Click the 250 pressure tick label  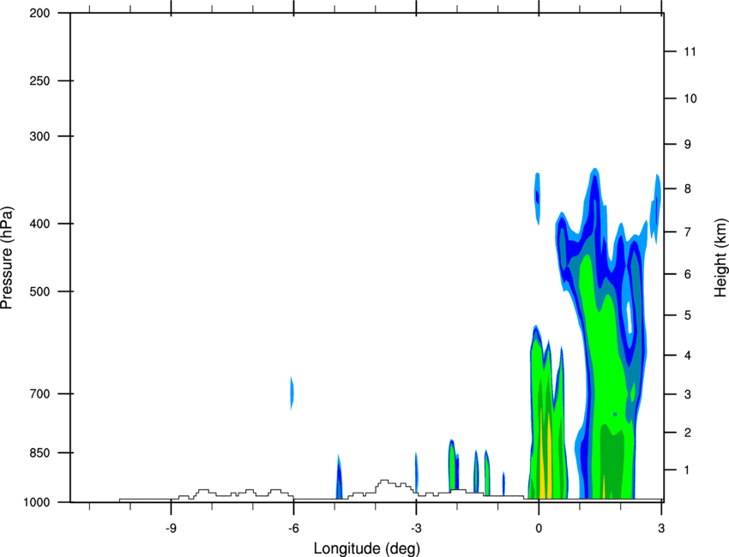pos(40,81)
